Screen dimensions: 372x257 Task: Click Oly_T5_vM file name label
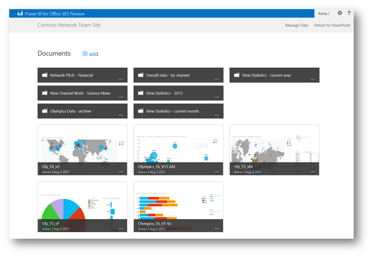[x=243, y=166]
